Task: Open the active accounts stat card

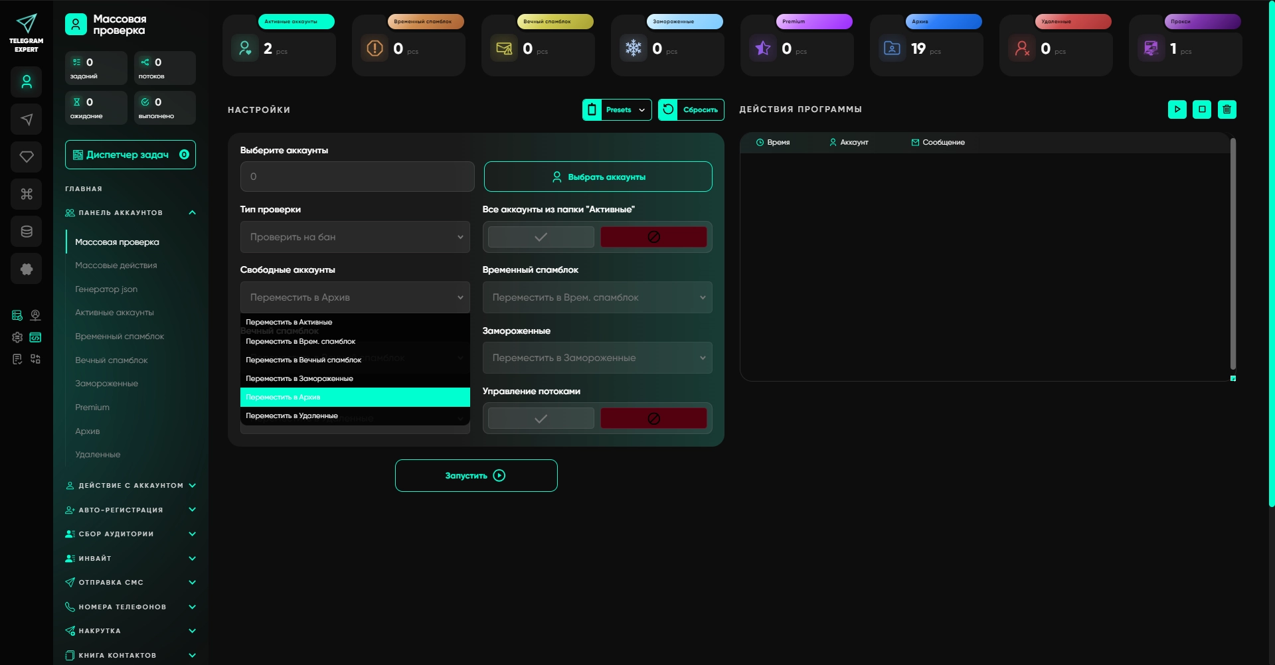Action: tap(279, 45)
